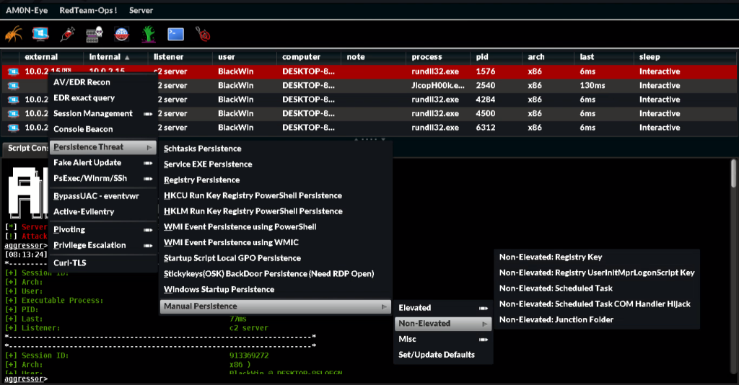Image resolution: width=739 pixels, height=385 pixels.
Task: Choose Non-Elevated: Scheduled Task COM Handler Hijack
Action: (597, 304)
